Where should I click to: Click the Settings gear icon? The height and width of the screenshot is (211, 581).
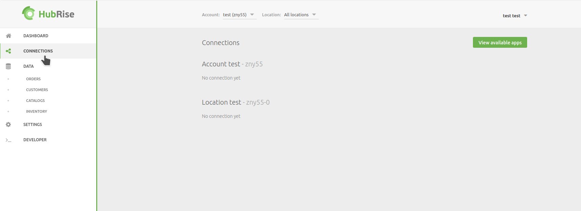click(8, 125)
